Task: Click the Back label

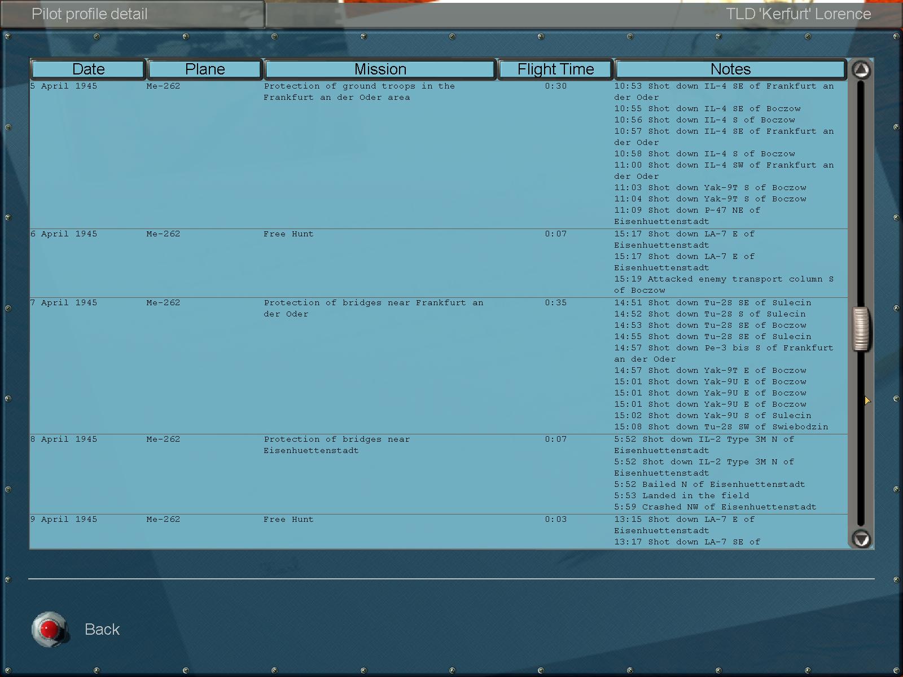Action: point(102,629)
